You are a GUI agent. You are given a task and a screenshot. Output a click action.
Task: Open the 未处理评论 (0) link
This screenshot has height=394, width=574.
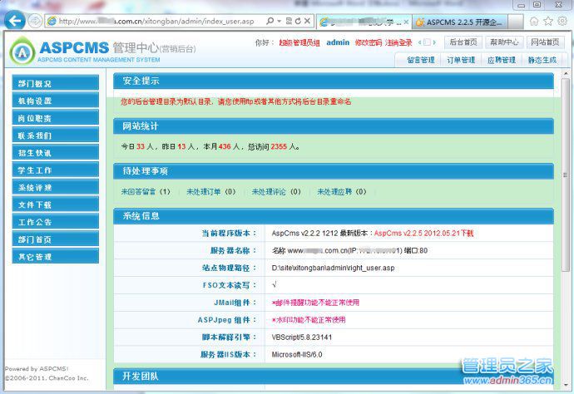click(x=276, y=192)
